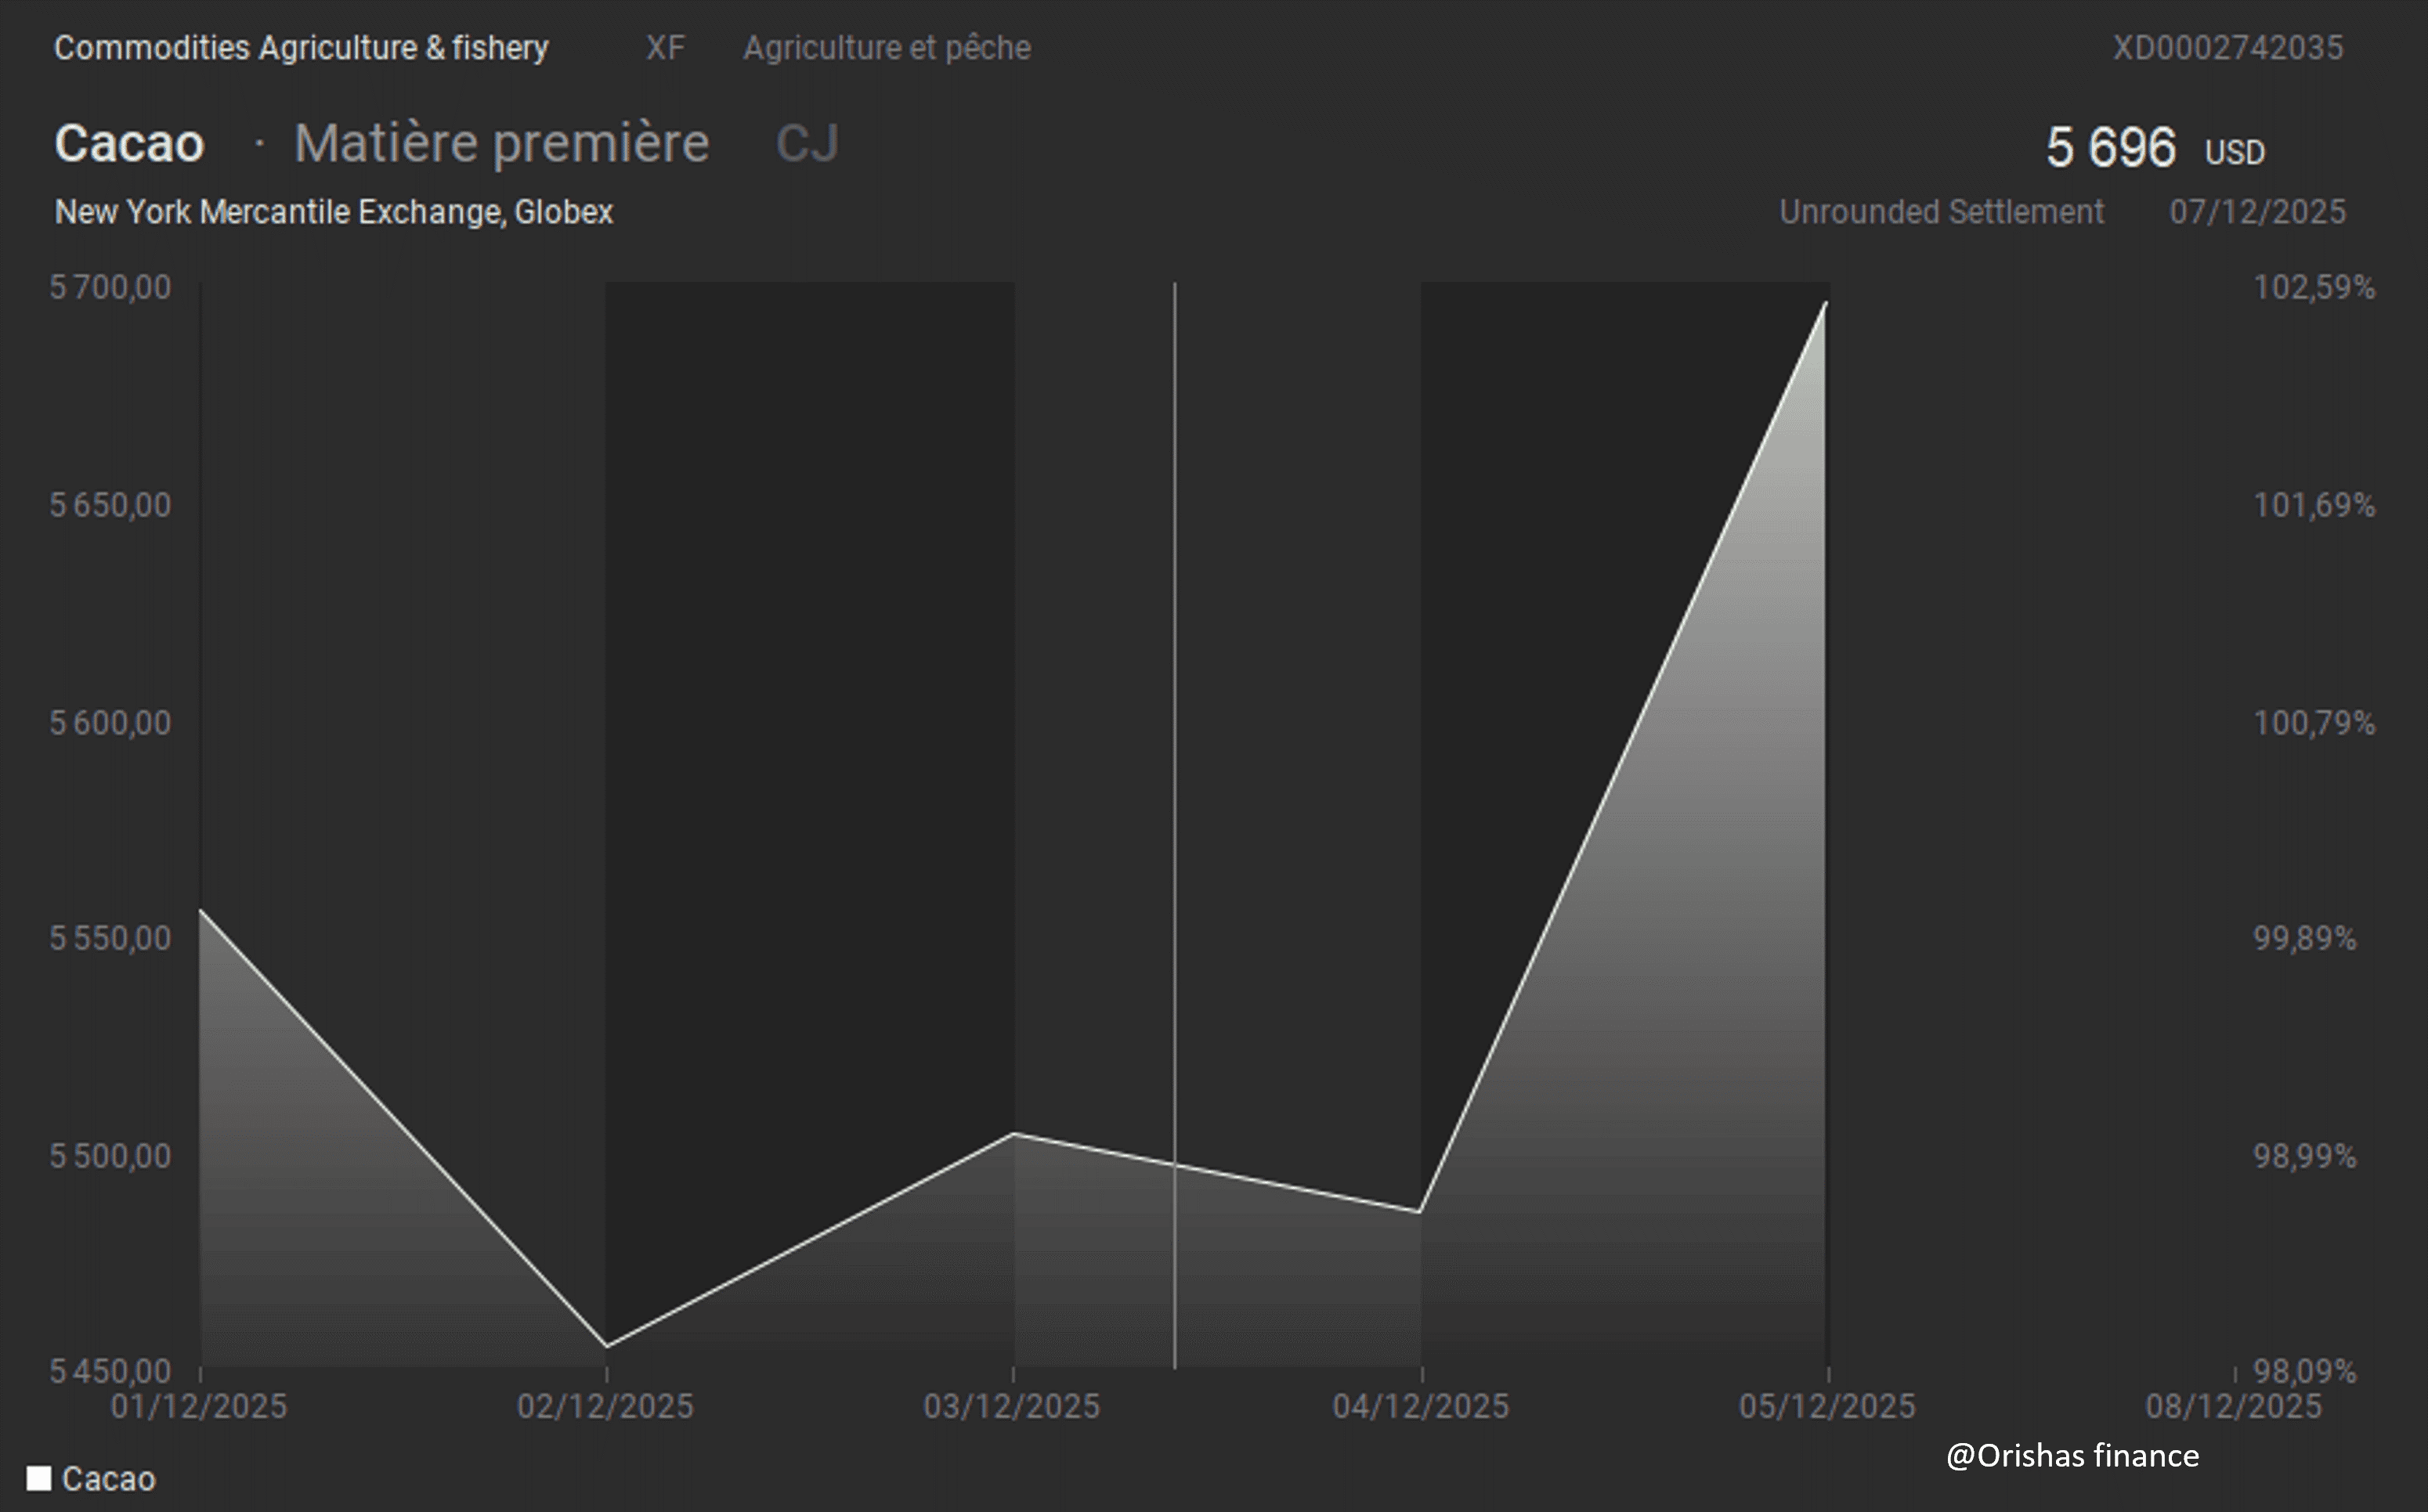Click New York Mercantile Exchange, Globex
Screen dimensions: 2428x1512
(334, 212)
